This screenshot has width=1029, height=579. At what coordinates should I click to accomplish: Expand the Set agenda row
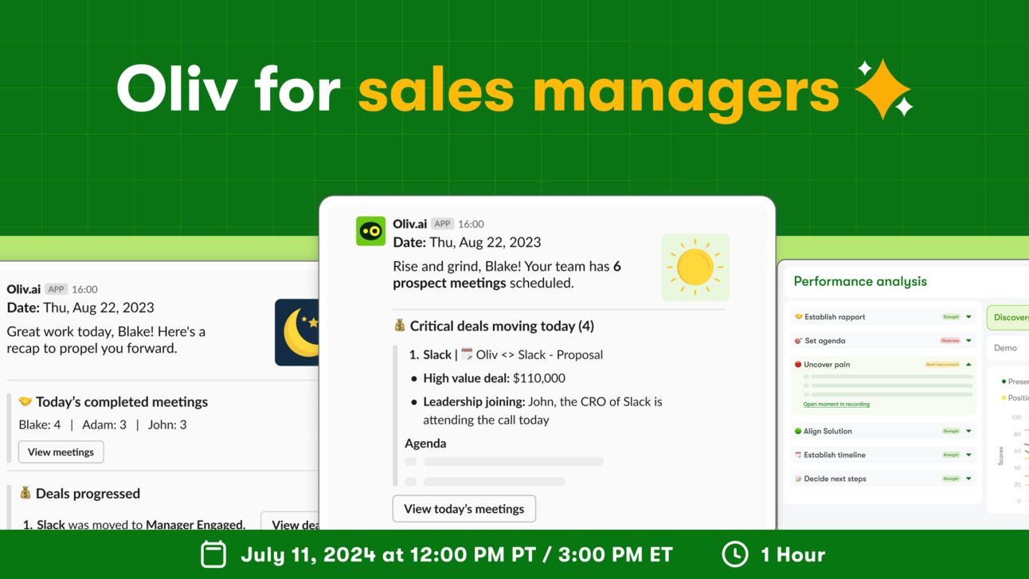(x=968, y=341)
